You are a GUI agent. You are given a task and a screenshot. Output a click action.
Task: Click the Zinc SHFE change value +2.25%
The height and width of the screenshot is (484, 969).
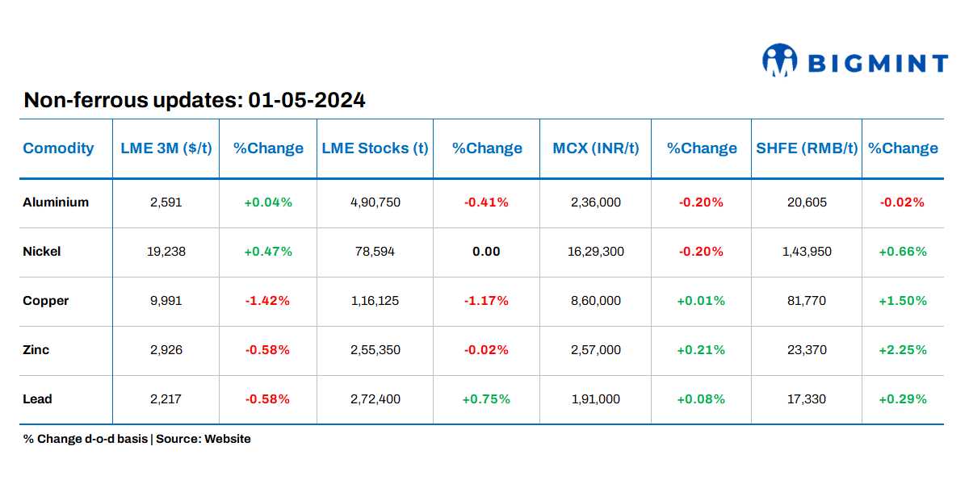[903, 350]
